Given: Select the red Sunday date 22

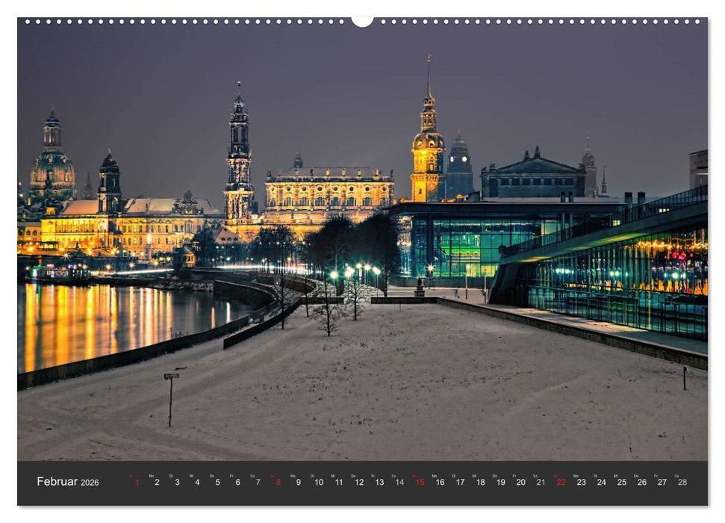Looking at the screenshot, I should [560, 483].
